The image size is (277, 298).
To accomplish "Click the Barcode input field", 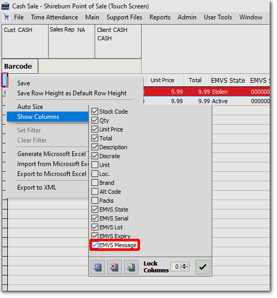I will 90,66.
